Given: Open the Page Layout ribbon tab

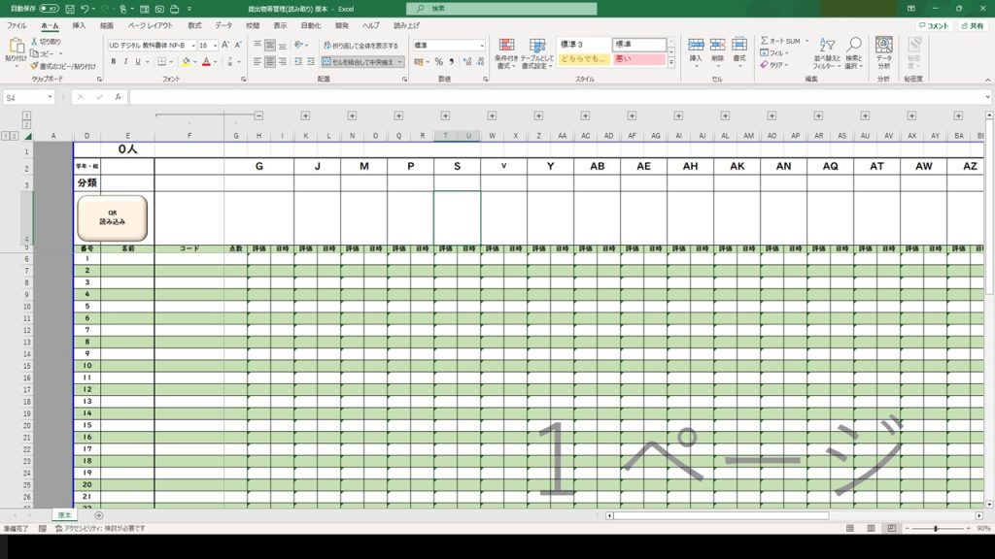Looking at the screenshot, I should coord(151,26).
